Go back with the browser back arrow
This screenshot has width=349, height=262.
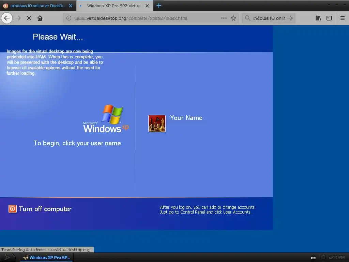click(x=7, y=18)
